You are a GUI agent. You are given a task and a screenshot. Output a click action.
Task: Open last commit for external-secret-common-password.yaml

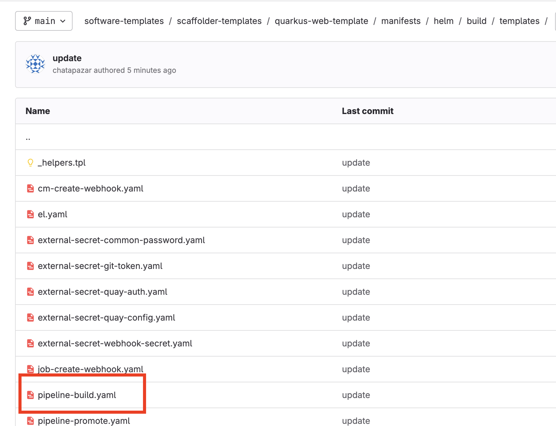[356, 240]
